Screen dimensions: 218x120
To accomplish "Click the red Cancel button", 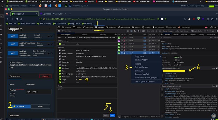I will coord(45,76).
